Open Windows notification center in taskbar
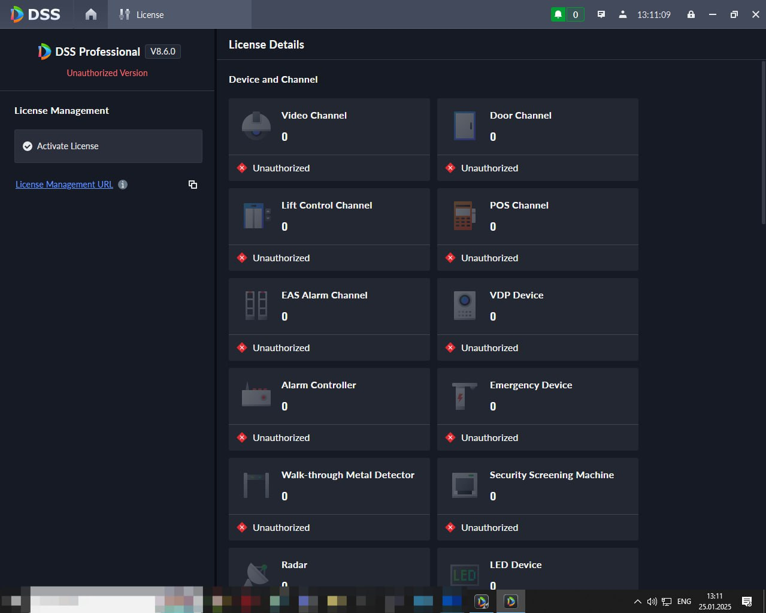 click(747, 602)
